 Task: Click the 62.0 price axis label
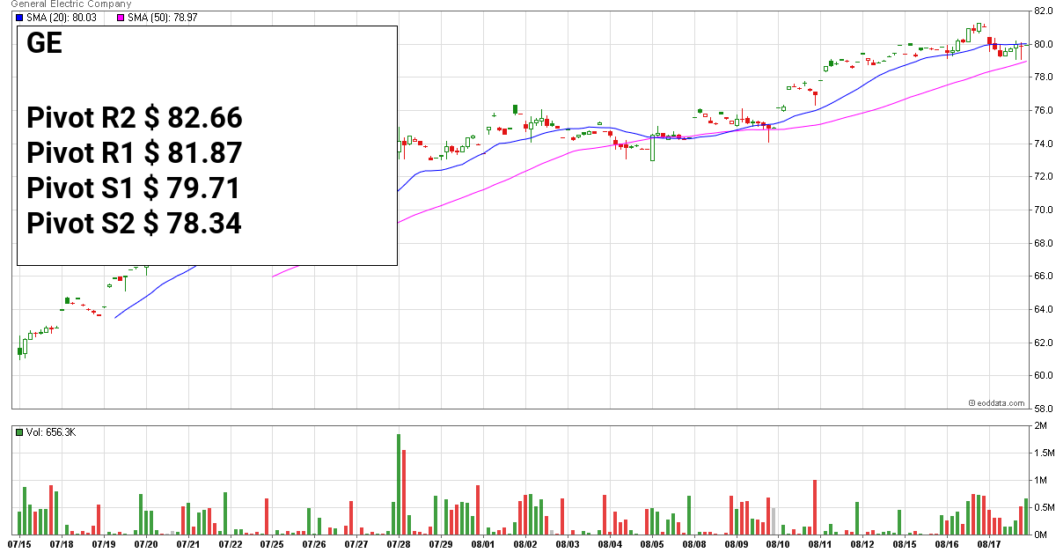[x=1043, y=343]
